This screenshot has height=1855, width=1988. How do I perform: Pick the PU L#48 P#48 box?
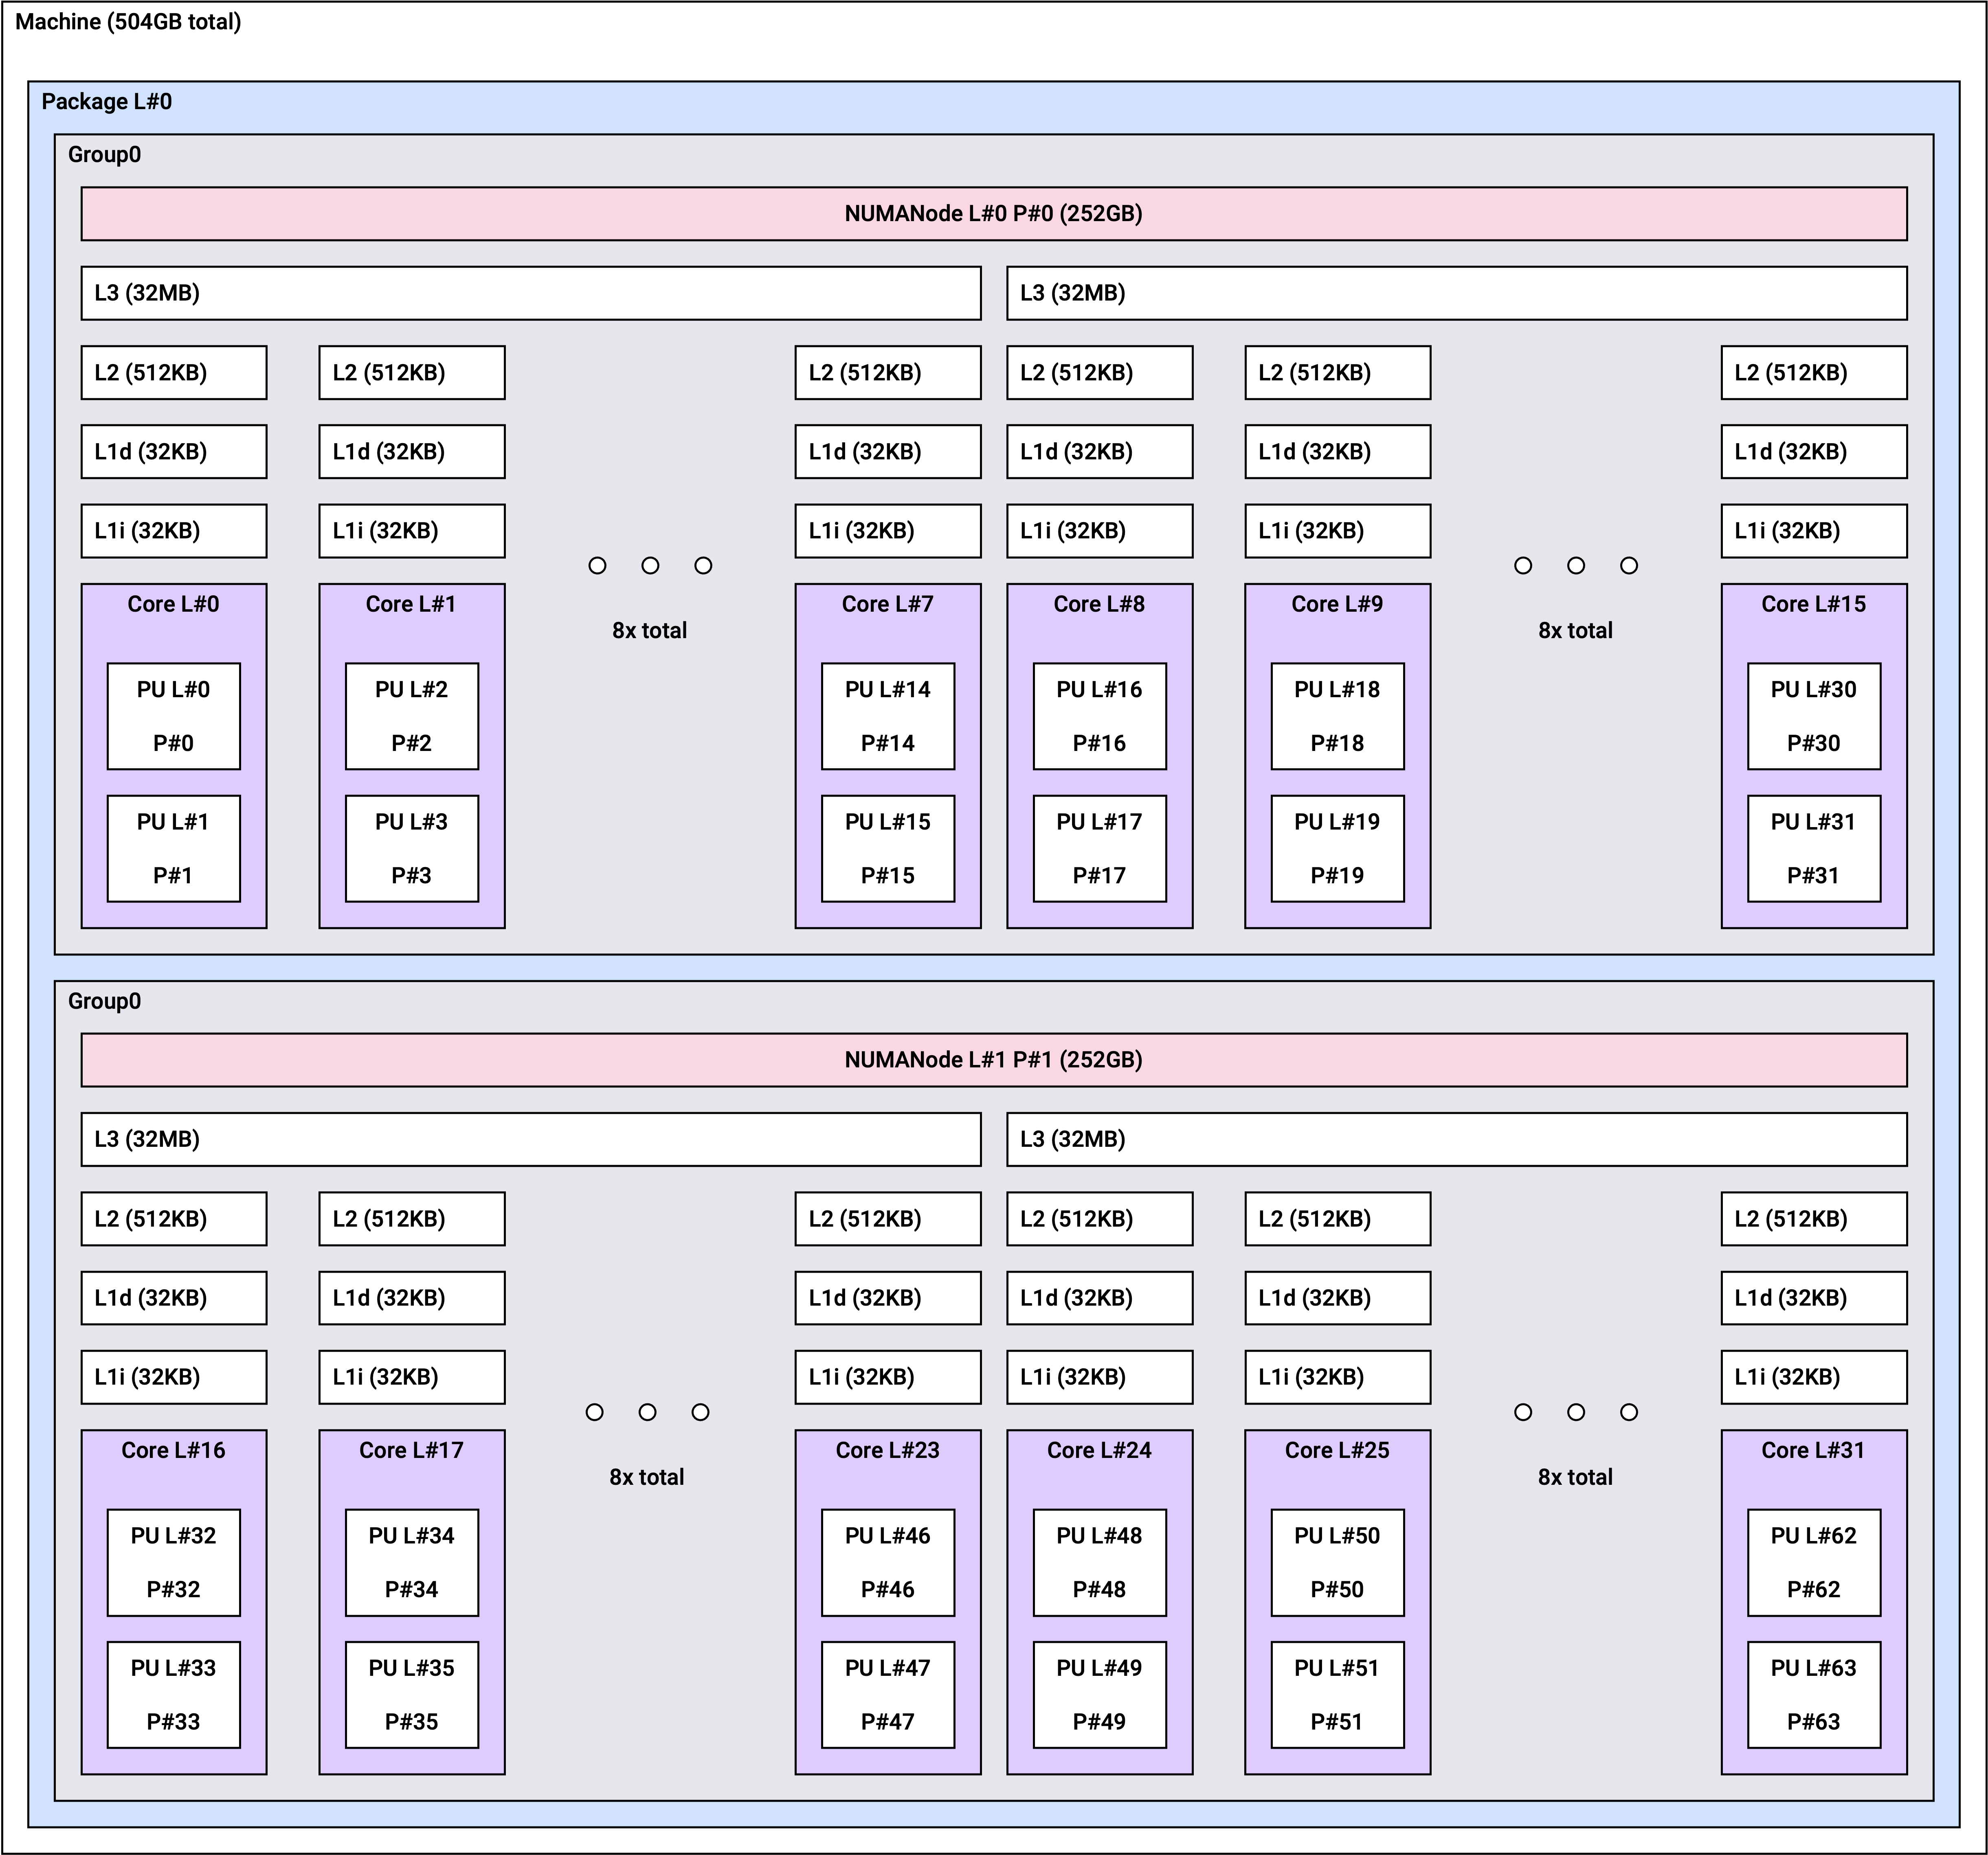tap(1100, 1562)
